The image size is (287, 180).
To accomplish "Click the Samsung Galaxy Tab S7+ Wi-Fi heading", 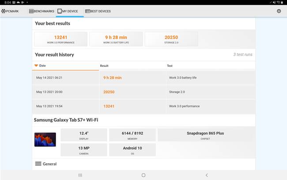I will point(66,120).
